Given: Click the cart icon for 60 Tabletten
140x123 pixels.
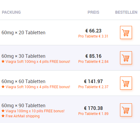Looking at the screenshot, I should pyautogui.click(x=126, y=83).
